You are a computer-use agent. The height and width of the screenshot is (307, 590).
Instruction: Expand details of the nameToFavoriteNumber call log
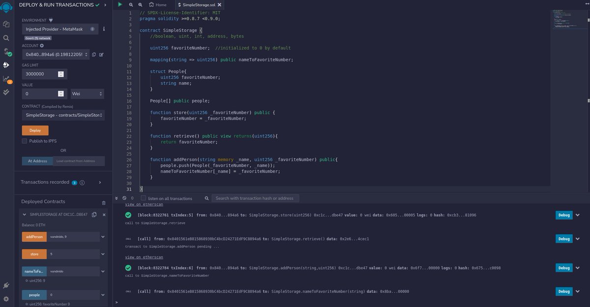(x=578, y=291)
